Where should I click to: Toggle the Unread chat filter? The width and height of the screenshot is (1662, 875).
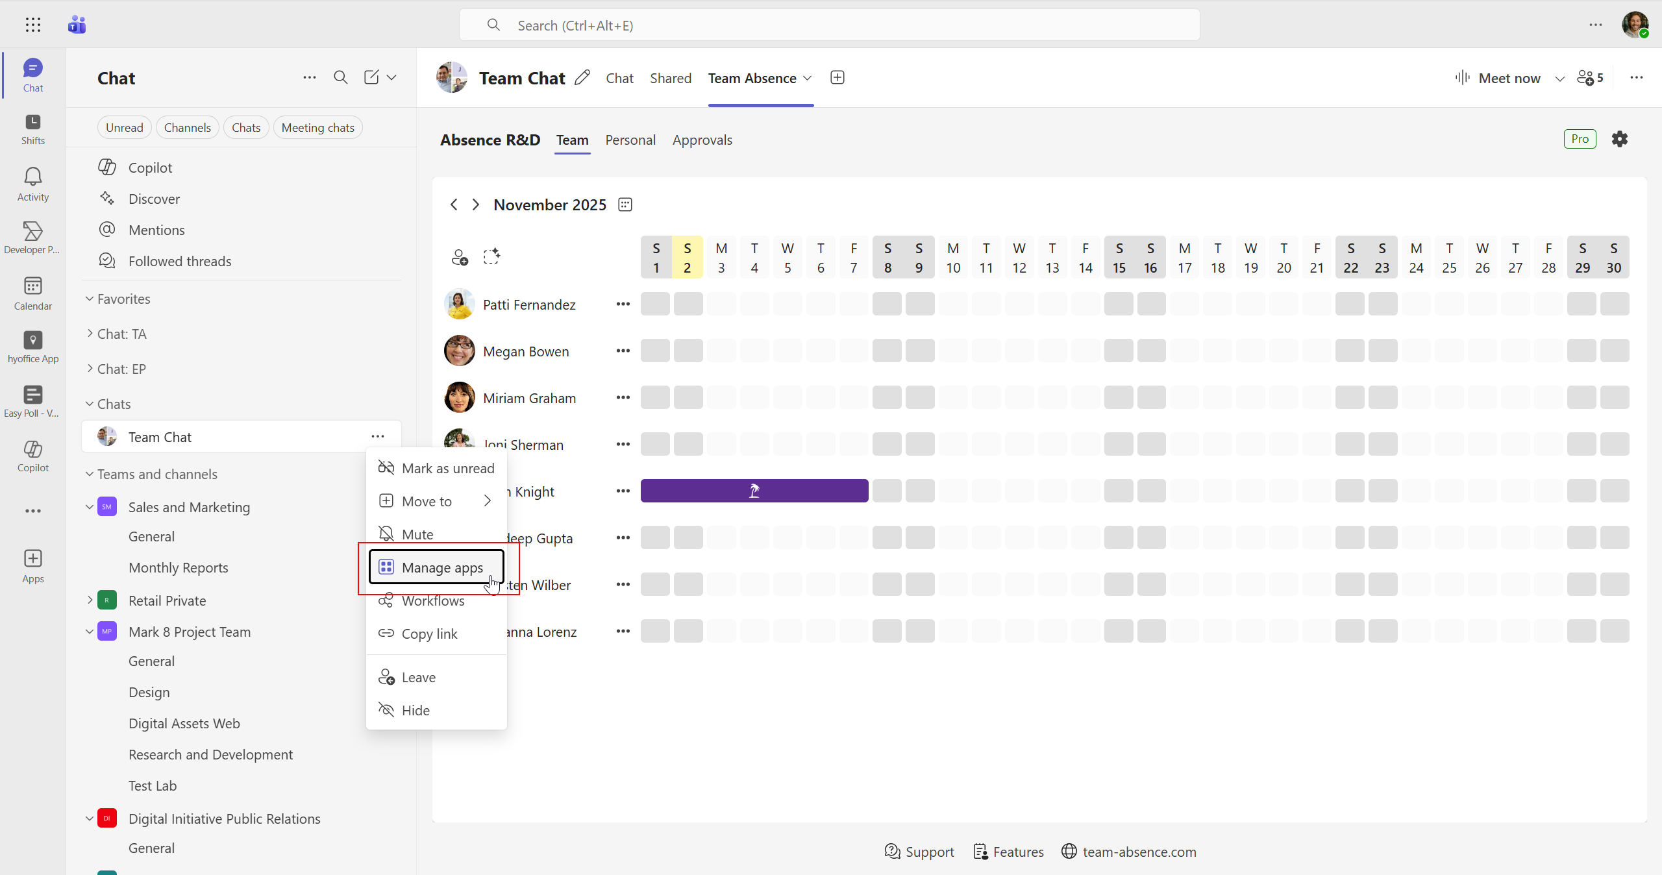pos(124,127)
